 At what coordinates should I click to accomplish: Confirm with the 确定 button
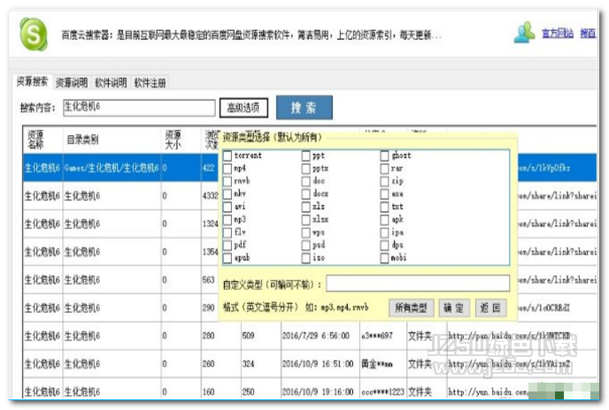point(453,308)
